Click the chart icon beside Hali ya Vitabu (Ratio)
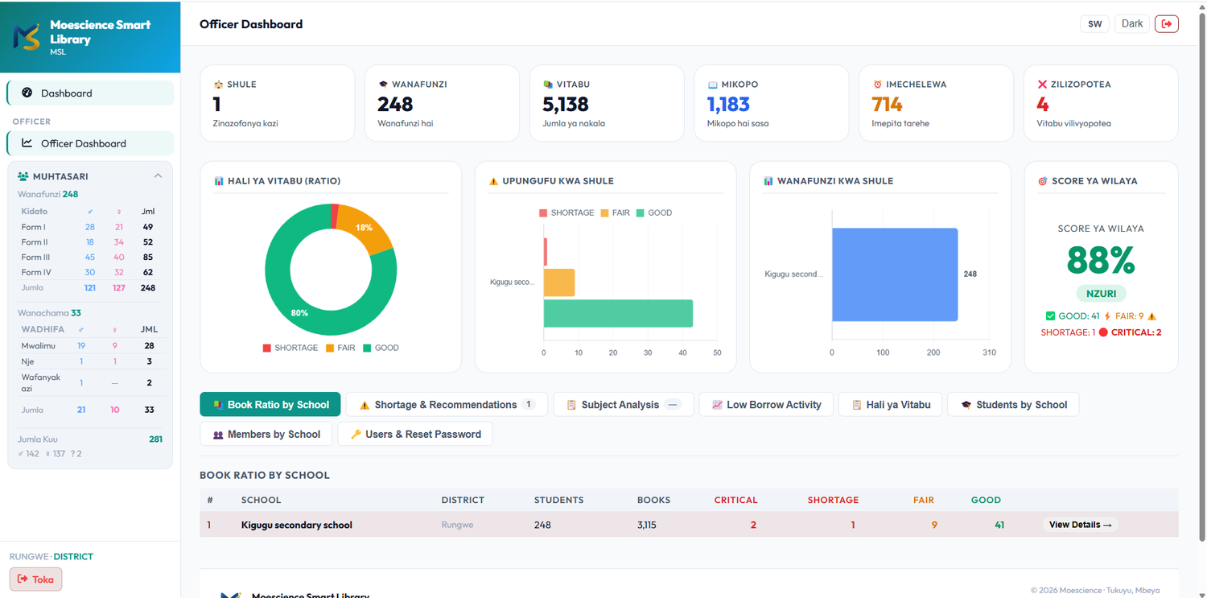1207x598 pixels. point(219,181)
